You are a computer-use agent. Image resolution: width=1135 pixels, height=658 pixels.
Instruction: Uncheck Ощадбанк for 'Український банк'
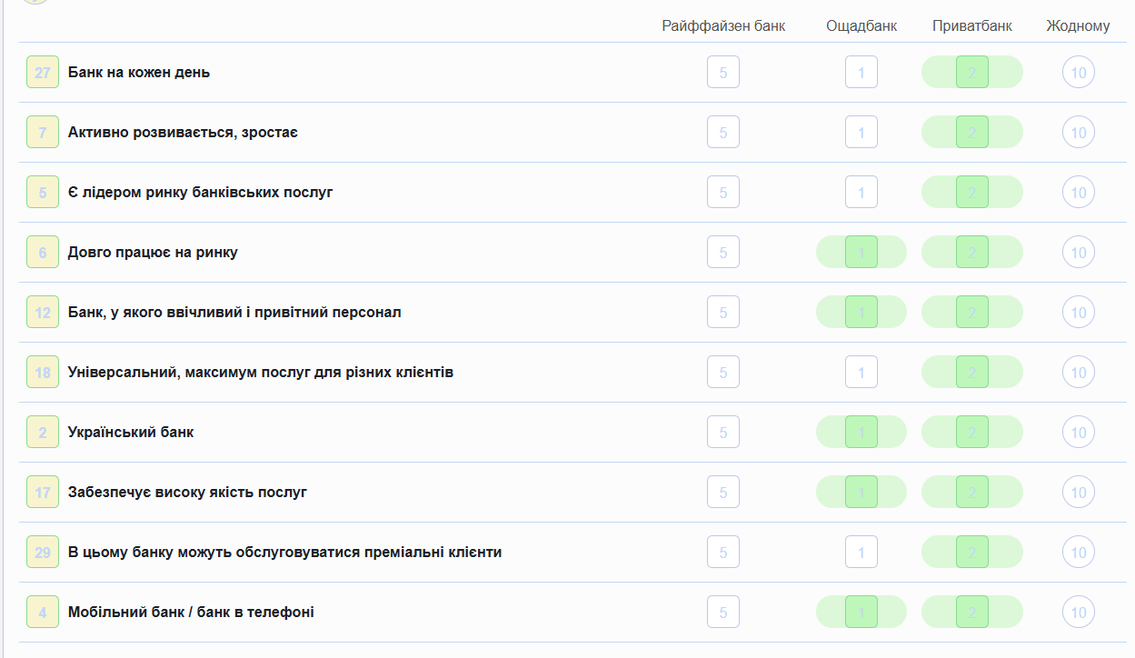[x=861, y=433]
